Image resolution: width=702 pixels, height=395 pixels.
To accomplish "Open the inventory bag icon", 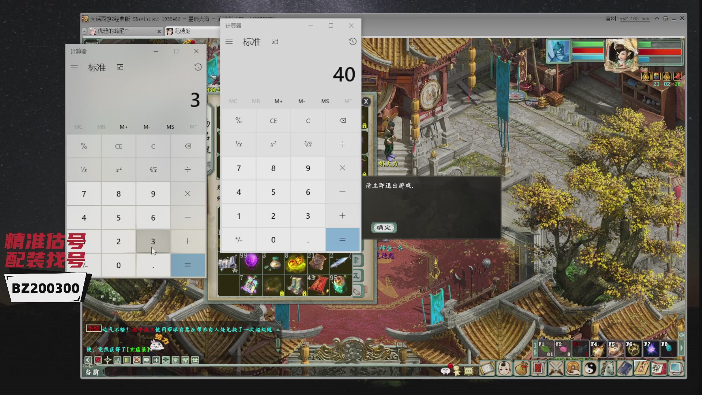I will [522, 368].
